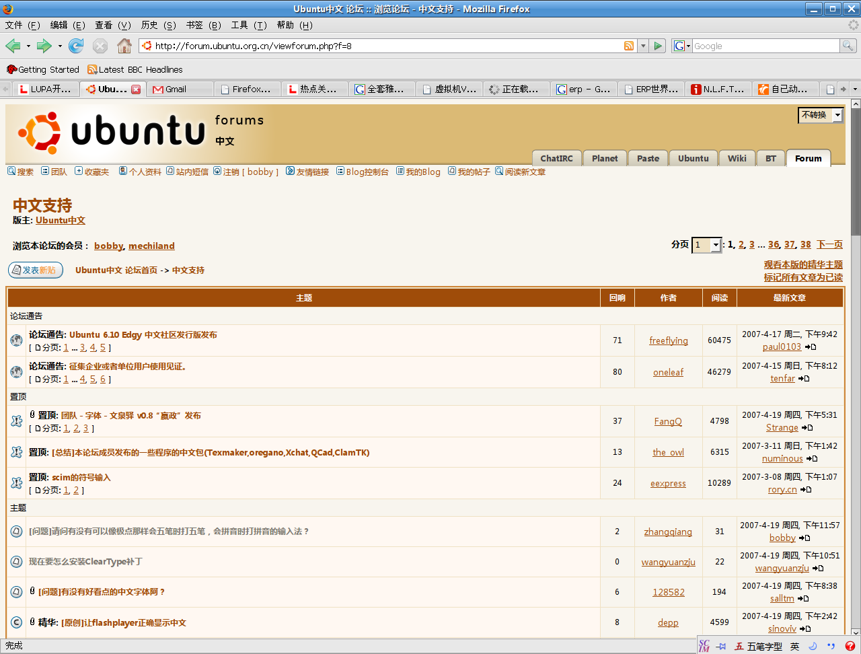This screenshot has height=654, width=861.
Task: Open forward history dropdown arrow
Action: pos(60,46)
